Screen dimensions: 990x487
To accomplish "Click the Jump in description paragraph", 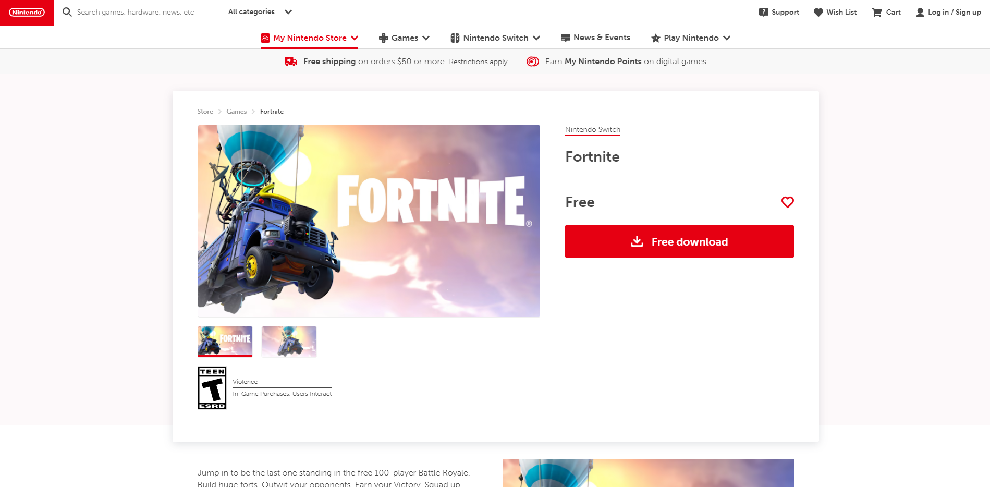I will click(334, 478).
